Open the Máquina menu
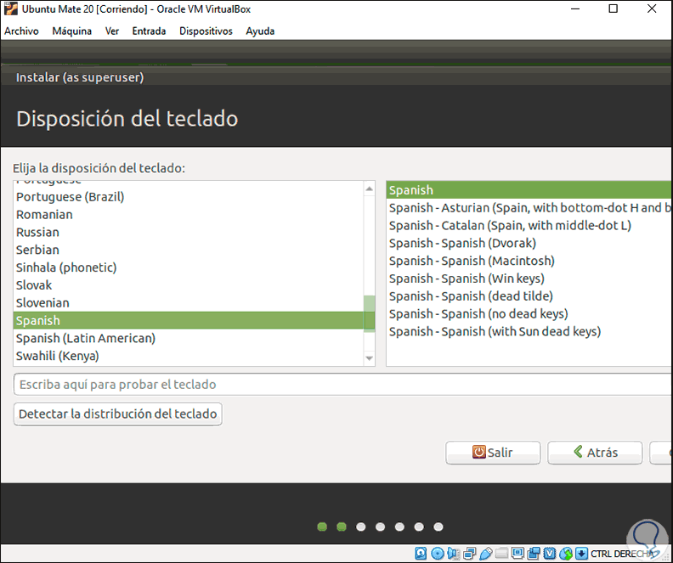Image resolution: width=673 pixels, height=563 pixels. [x=72, y=31]
